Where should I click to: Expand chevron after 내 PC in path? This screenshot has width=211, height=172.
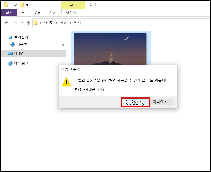[x=56, y=23]
